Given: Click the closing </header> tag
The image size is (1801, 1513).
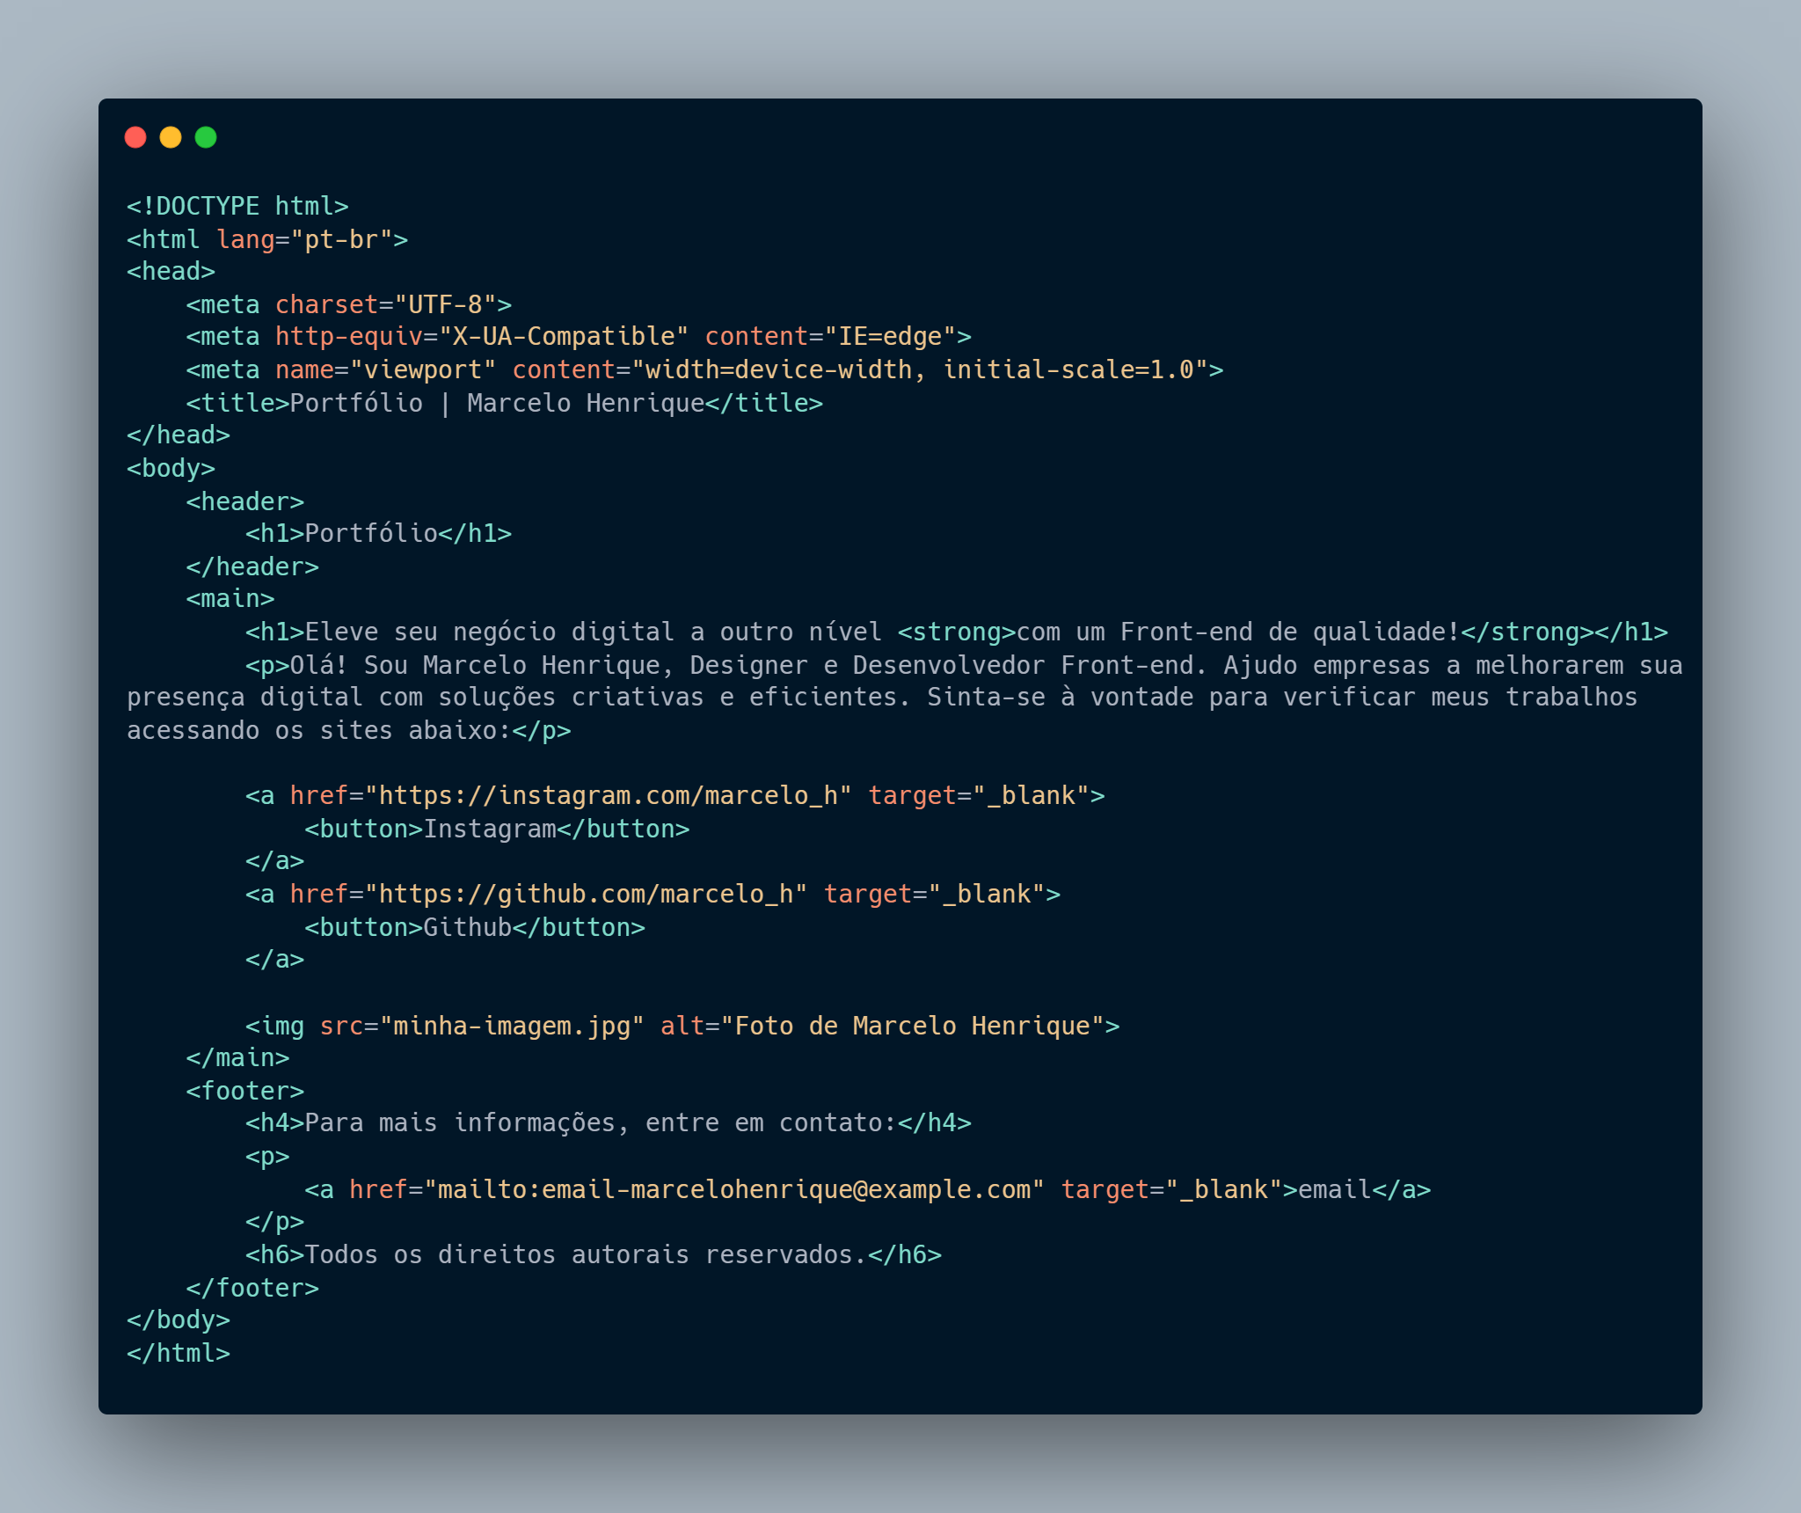Looking at the screenshot, I should pyautogui.click(x=252, y=566).
